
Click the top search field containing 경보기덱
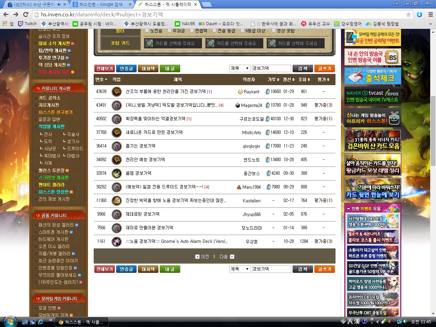click(x=271, y=68)
